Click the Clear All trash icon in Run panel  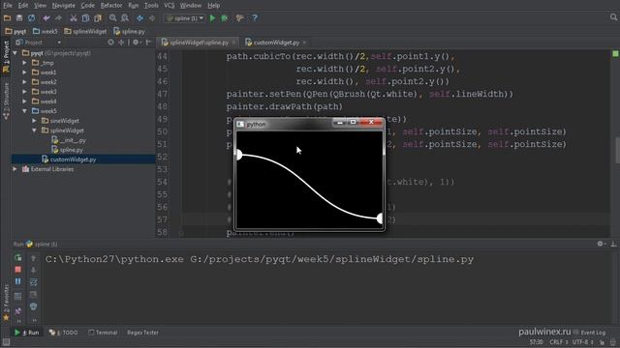point(33,306)
